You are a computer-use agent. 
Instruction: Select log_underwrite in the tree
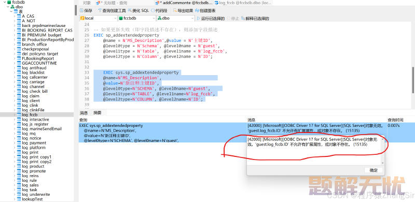coord(36,195)
